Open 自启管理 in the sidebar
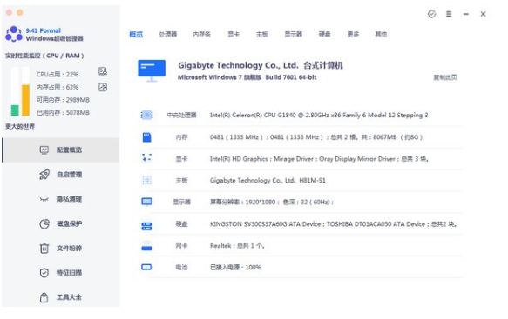The width and height of the screenshot is (508, 319). coord(61,175)
